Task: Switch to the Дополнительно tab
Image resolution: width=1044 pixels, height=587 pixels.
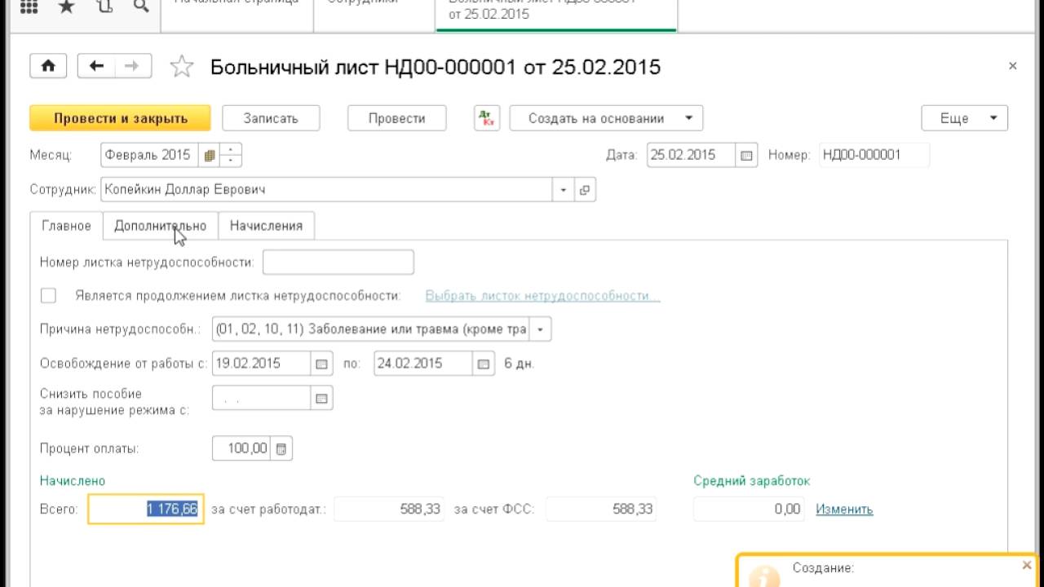Action: tap(160, 226)
